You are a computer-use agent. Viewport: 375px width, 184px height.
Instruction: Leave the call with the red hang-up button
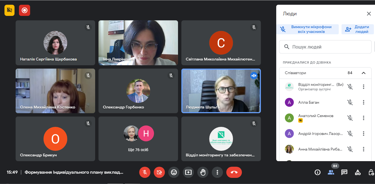(x=234, y=172)
